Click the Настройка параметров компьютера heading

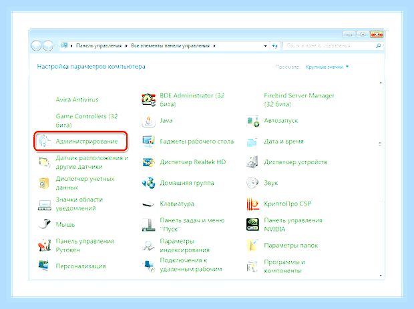tap(91, 67)
